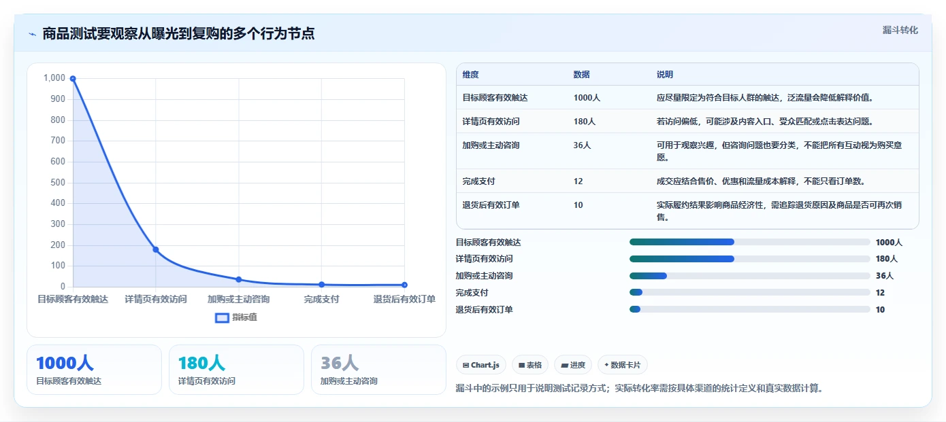946x422 pixels.
Task: Select table cell 详情页有效访问 in 维度 column
Action: tap(491, 122)
